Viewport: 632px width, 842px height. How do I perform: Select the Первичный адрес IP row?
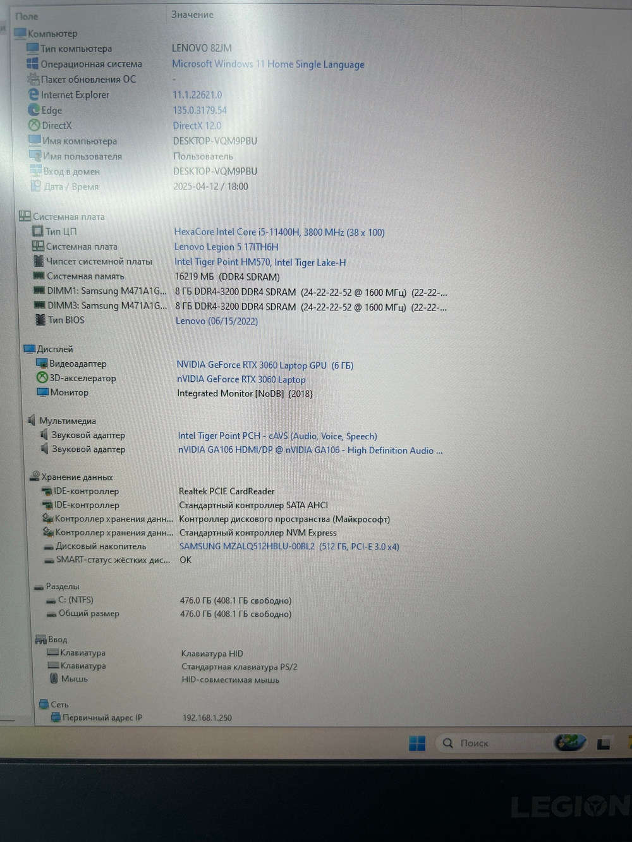click(x=141, y=717)
